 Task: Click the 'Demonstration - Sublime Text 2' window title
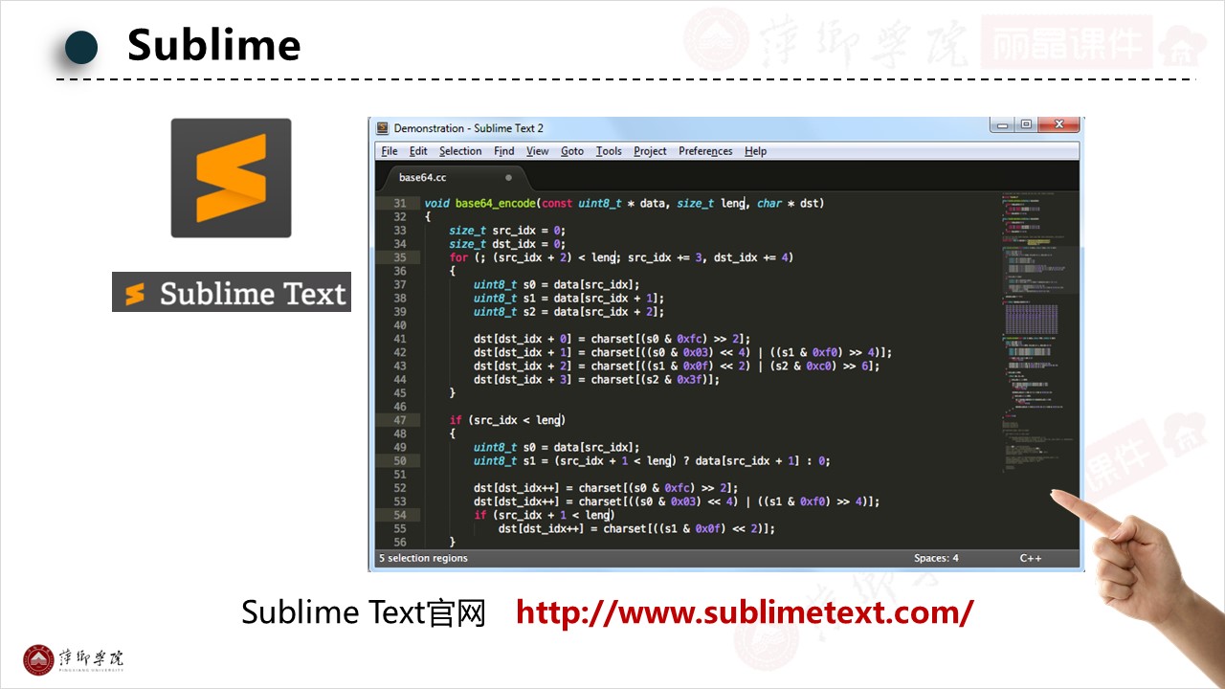click(468, 128)
